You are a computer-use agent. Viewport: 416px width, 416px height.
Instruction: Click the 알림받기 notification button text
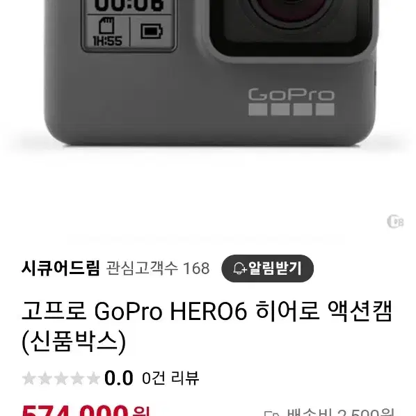275,269
